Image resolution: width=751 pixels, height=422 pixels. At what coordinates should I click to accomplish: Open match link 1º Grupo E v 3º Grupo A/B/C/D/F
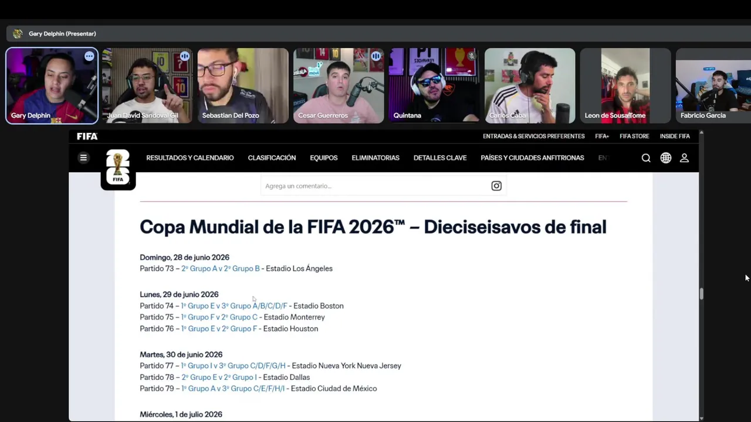coord(234,306)
